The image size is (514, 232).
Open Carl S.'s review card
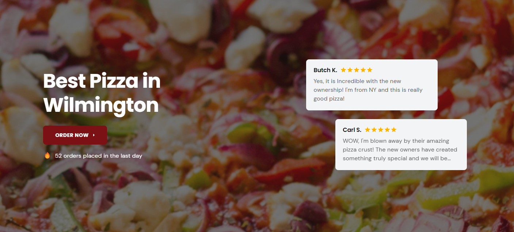click(x=401, y=145)
